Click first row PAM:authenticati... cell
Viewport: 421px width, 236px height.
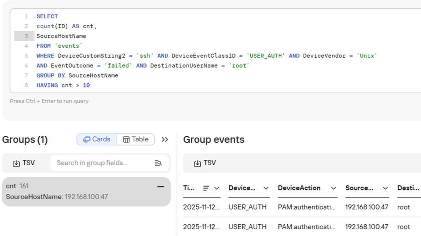[307, 207]
